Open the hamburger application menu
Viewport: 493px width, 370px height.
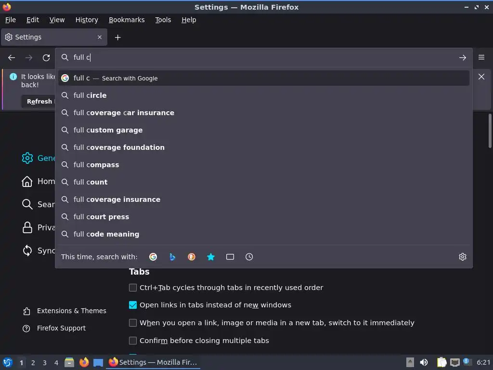[481, 57]
